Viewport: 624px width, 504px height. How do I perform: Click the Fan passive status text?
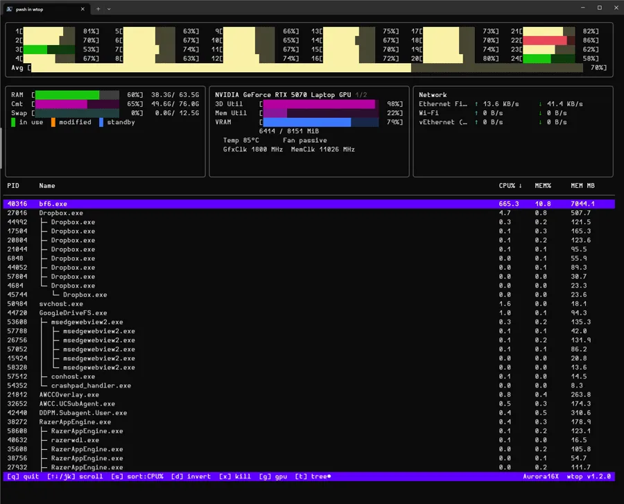(x=305, y=140)
